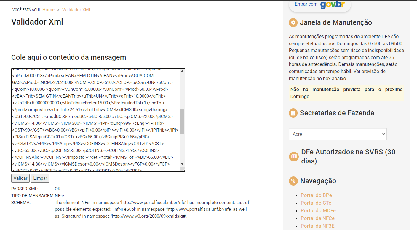Open the Acre state dropdown
The width and height of the screenshot is (417, 230).
338,134
